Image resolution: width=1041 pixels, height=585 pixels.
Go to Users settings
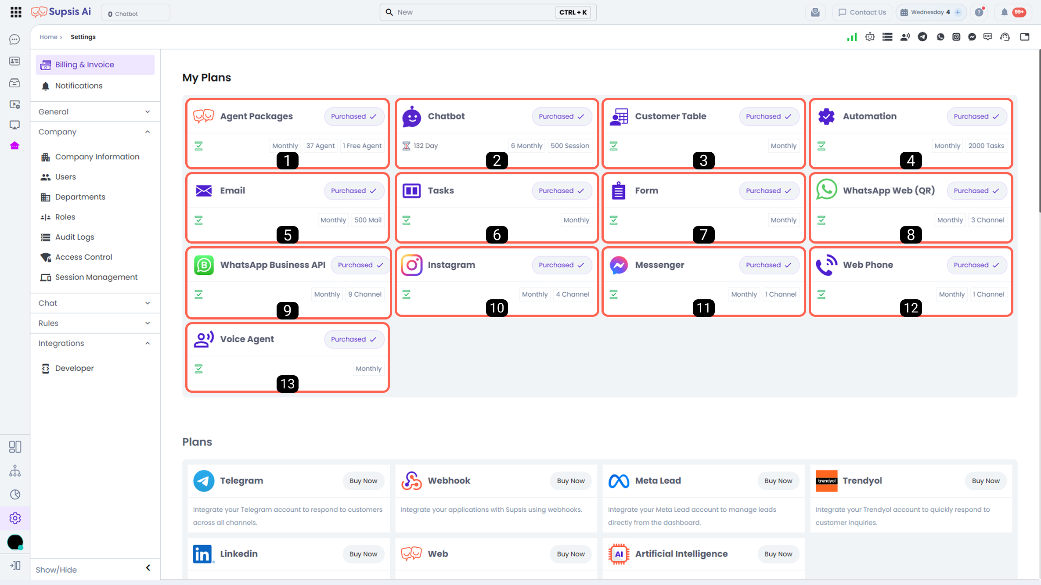click(95, 177)
